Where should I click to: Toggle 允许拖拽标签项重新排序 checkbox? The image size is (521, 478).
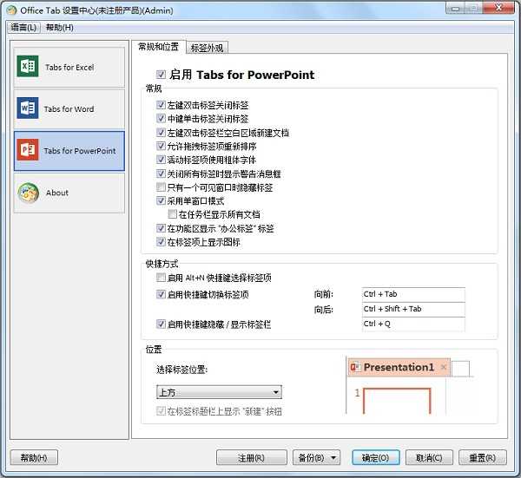point(161,146)
